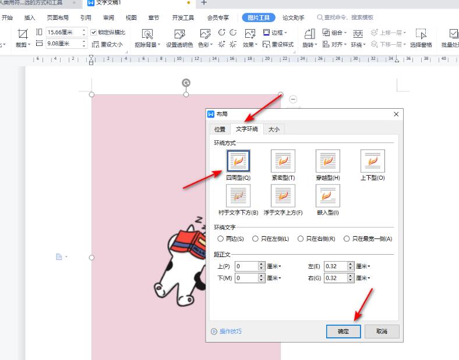This screenshot has width=459, height=360.
Task: Switch to the Position (位置) tab
Action: (220, 129)
